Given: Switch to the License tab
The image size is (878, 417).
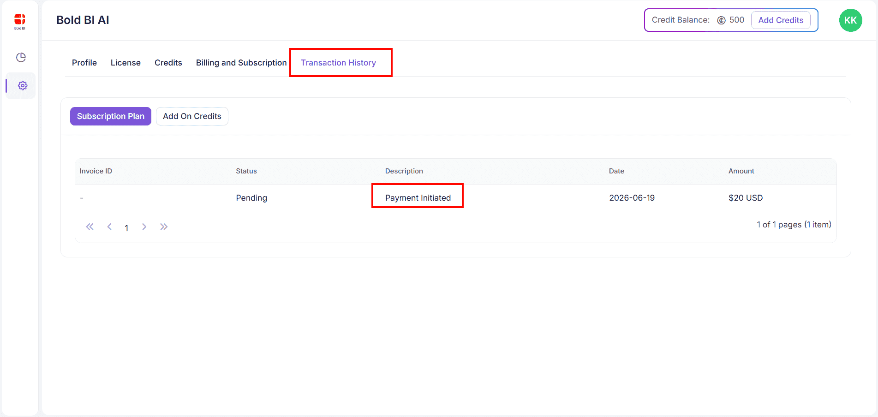Looking at the screenshot, I should (125, 63).
